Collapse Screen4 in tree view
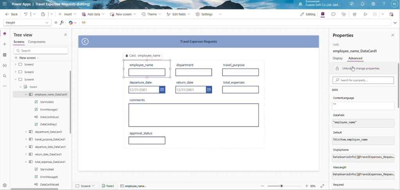 click(16, 79)
